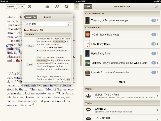Screen dimensions: 161x121
Task: Expand Ryrie Study Bible chevron
Action: 158,53
